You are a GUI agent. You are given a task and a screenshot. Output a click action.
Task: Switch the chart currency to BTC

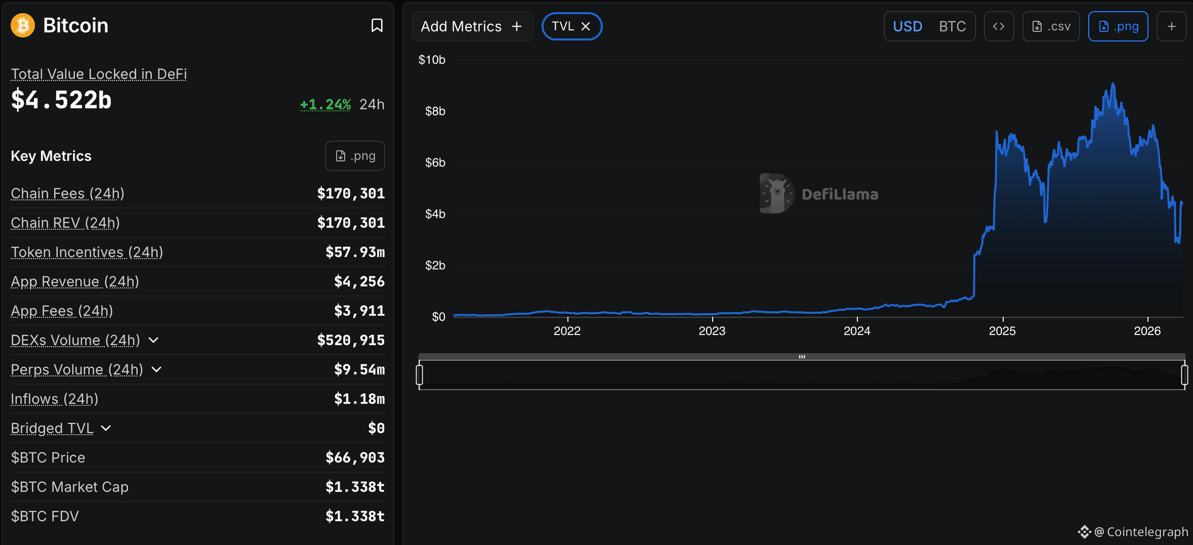click(x=953, y=26)
